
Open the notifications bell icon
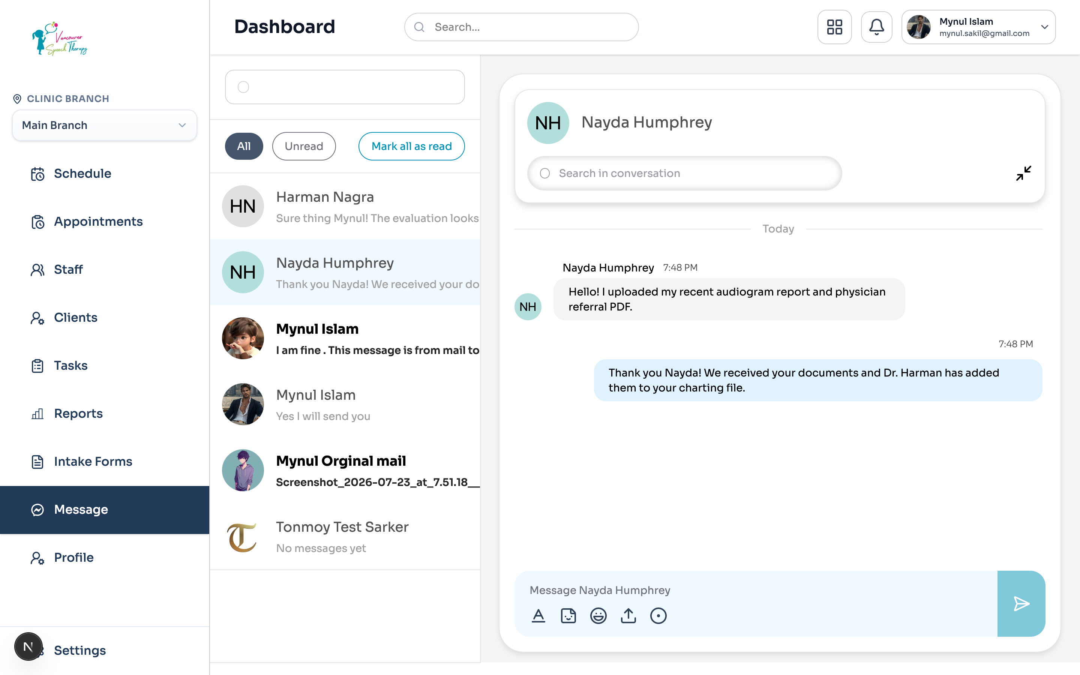[x=876, y=27]
